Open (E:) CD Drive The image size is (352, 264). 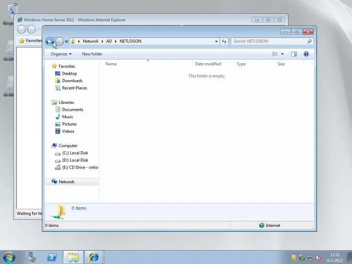(x=80, y=167)
